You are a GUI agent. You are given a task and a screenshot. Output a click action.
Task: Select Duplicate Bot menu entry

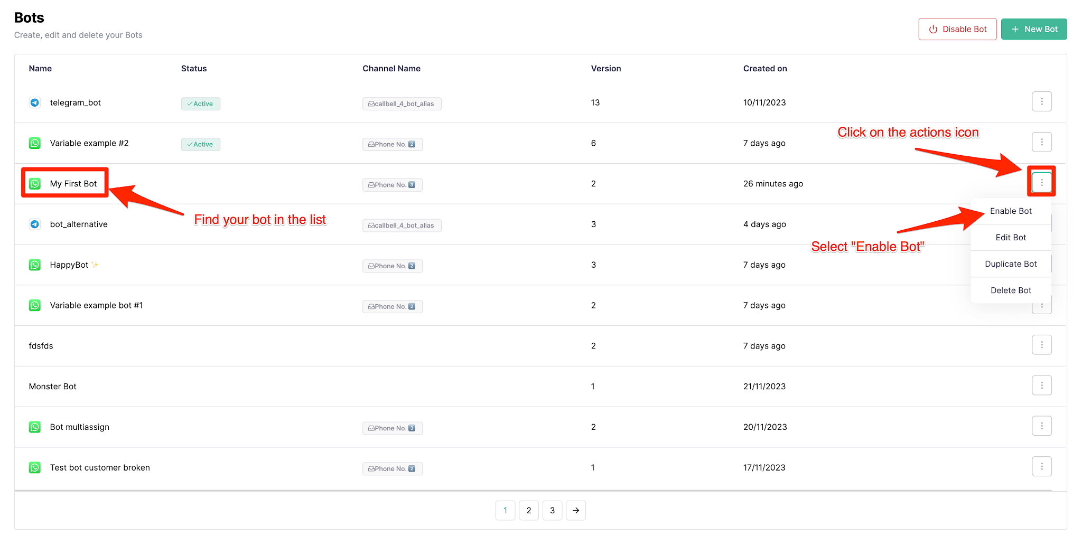point(1011,264)
